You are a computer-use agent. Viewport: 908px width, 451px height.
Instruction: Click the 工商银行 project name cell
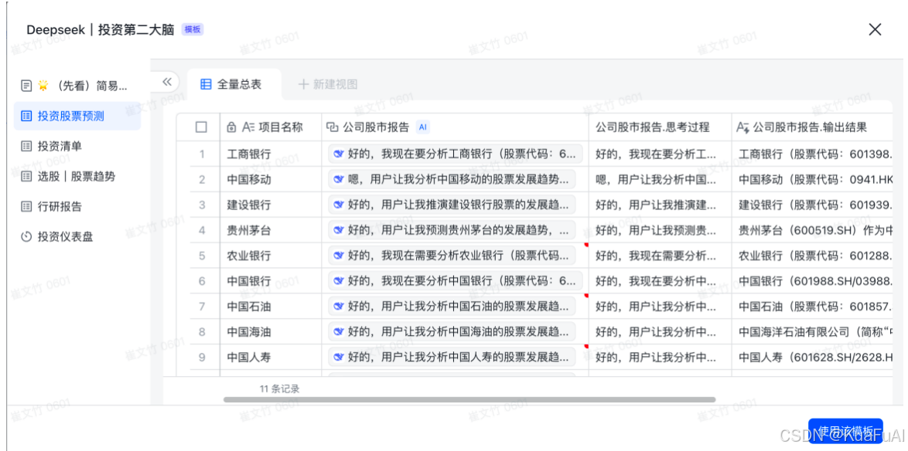click(x=271, y=154)
